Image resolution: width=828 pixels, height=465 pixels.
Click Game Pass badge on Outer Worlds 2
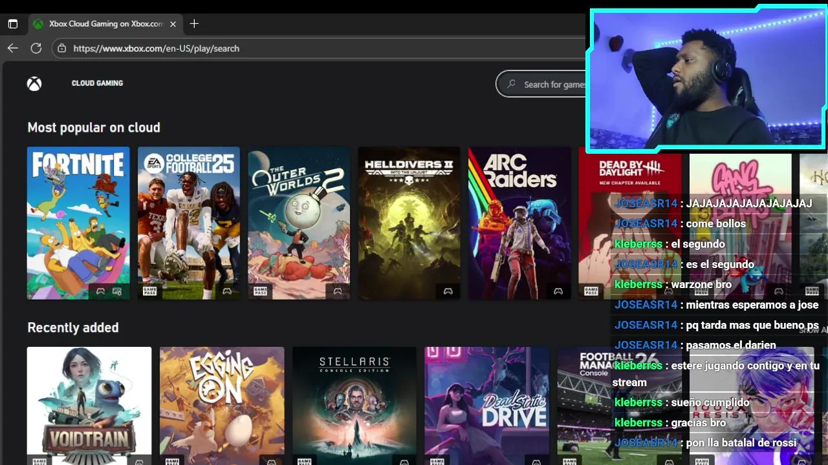tap(260, 291)
